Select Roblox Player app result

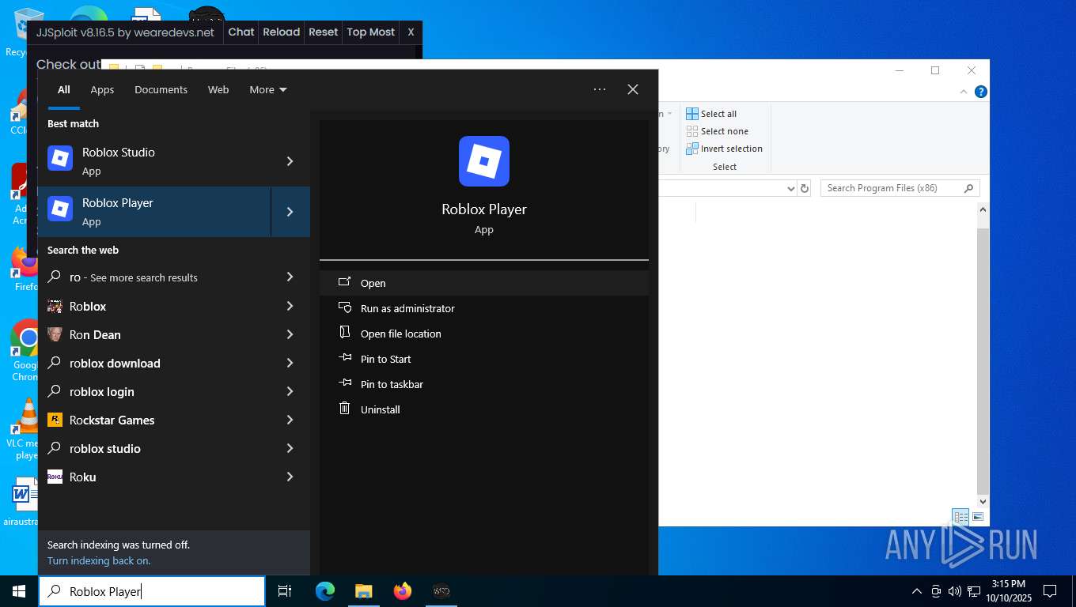point(155,212)
